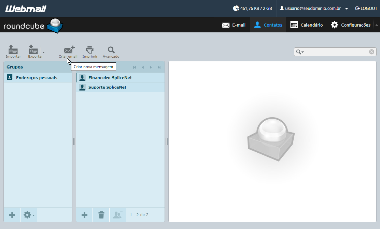Switch to the E-mail tab
This screenshot has width=380, height=229.
234,25
